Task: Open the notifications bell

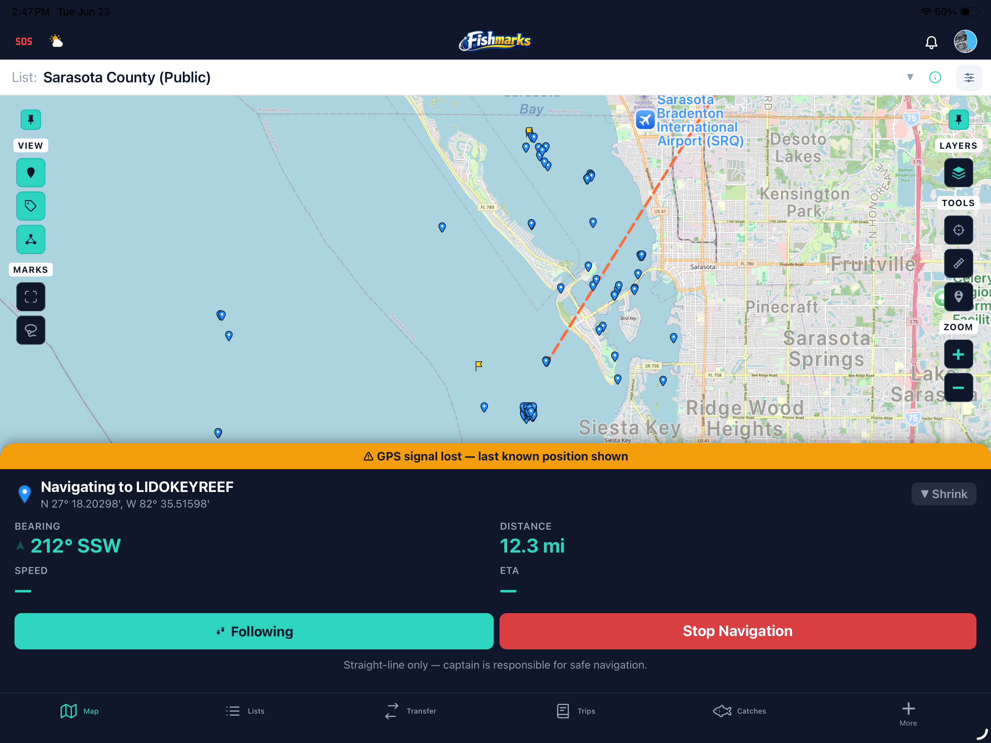Action: [x=932, y=42]
